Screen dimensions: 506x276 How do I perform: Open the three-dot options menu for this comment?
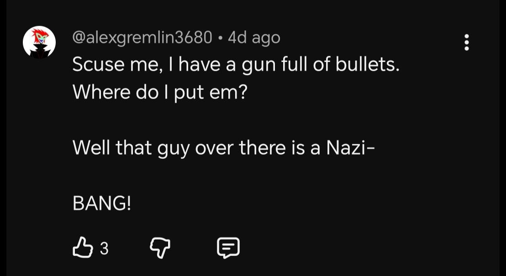(466, 42)
